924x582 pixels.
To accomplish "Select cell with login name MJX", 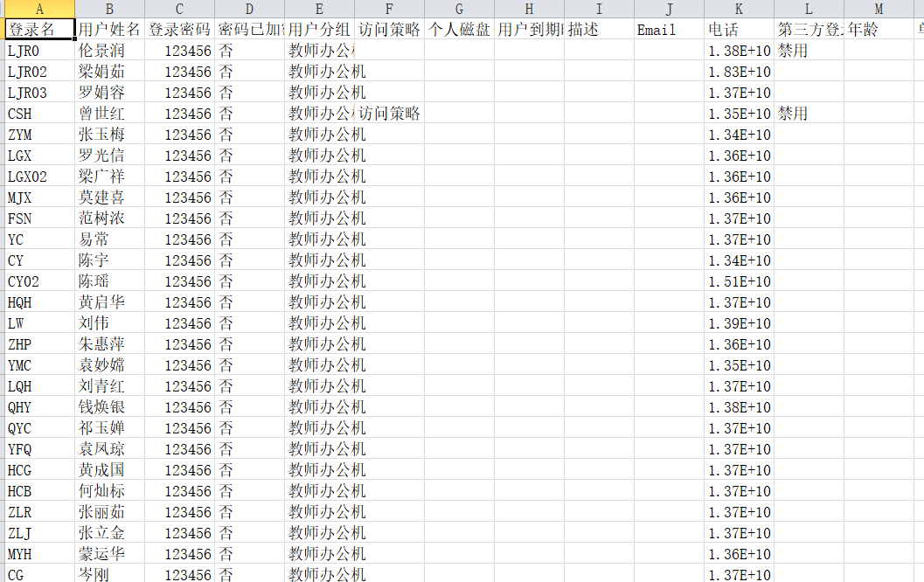I will tap(39, 197).
